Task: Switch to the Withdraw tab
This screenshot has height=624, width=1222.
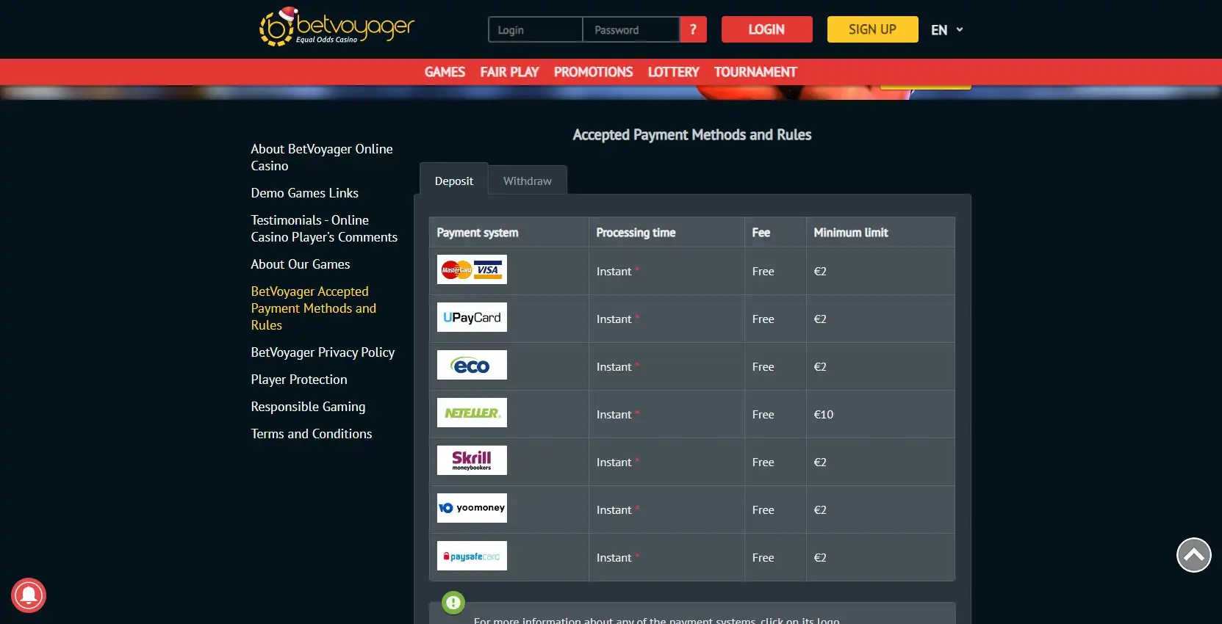Action: pos(527,181)
